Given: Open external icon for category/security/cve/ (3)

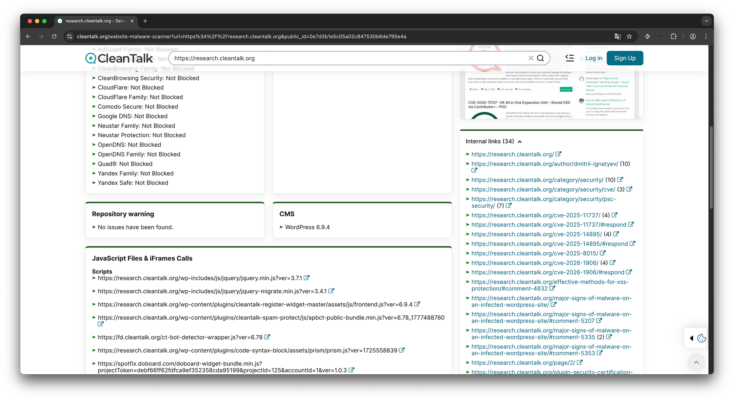Looking at the screenshot, I should [629, 189].
